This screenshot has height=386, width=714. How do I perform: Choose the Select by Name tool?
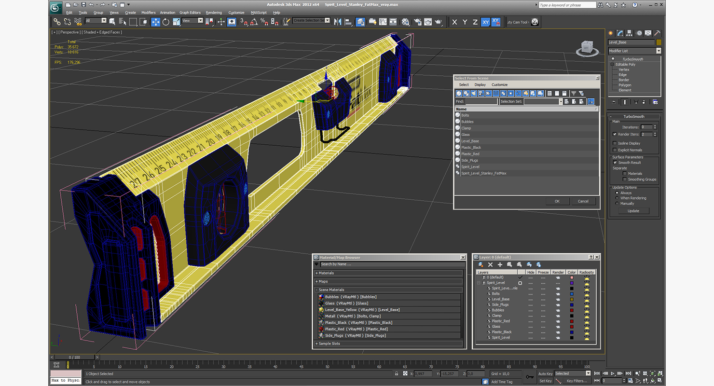[x=123, y=22]
